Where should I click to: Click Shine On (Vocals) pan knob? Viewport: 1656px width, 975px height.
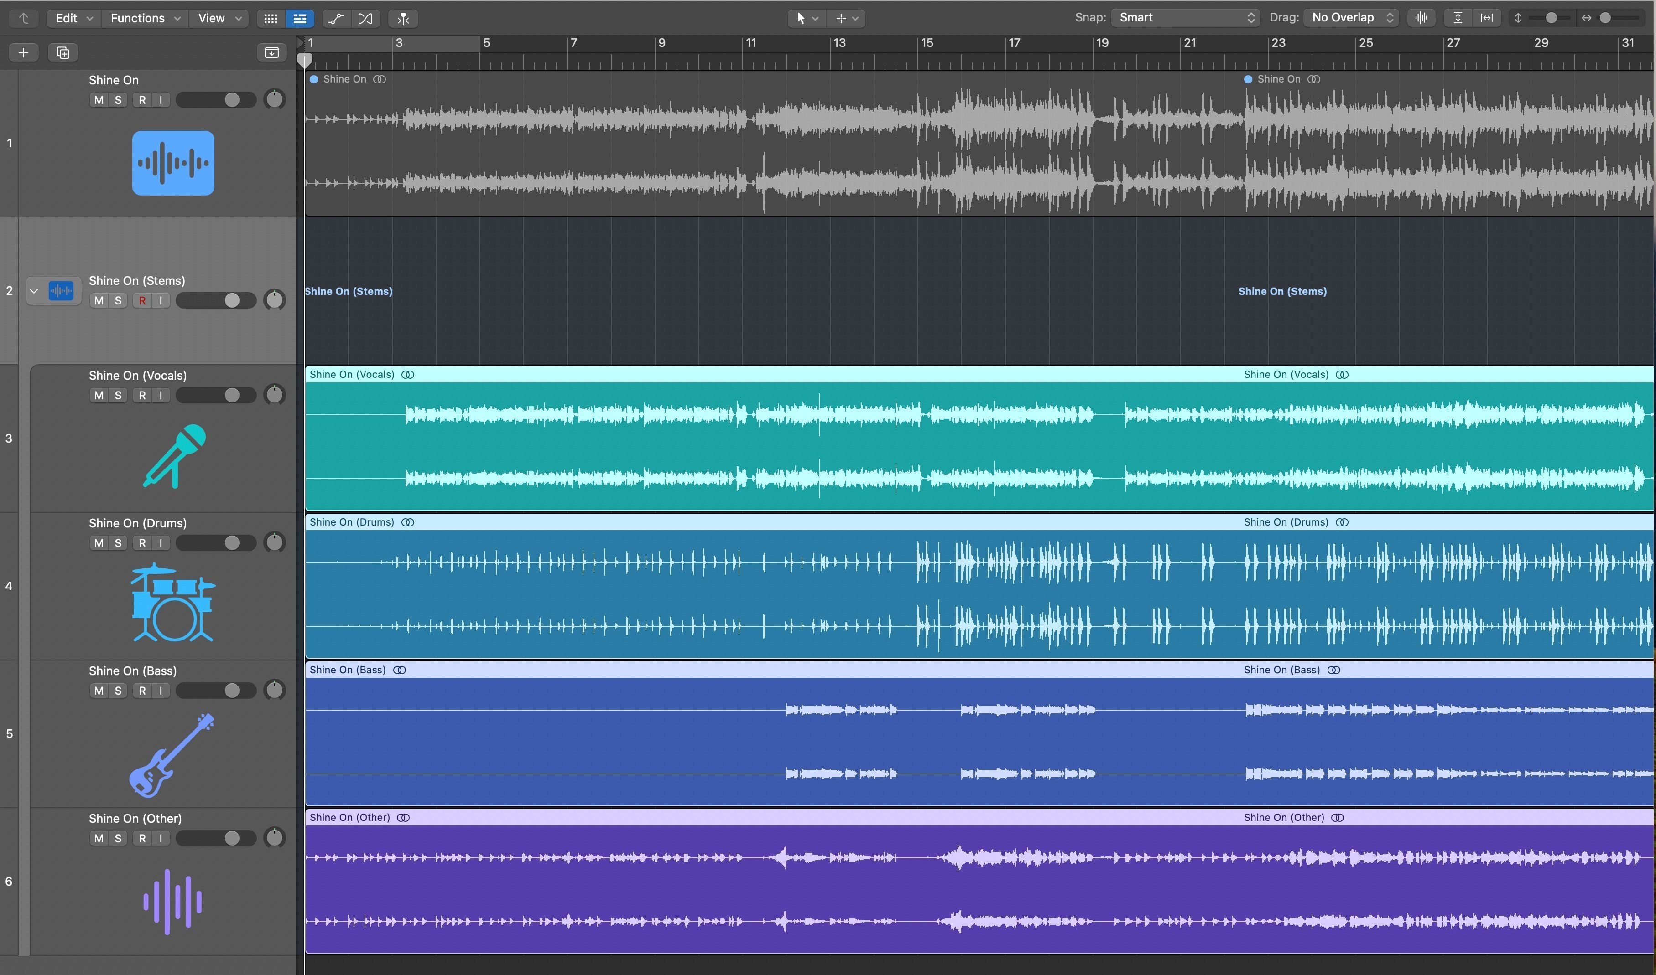274,395
